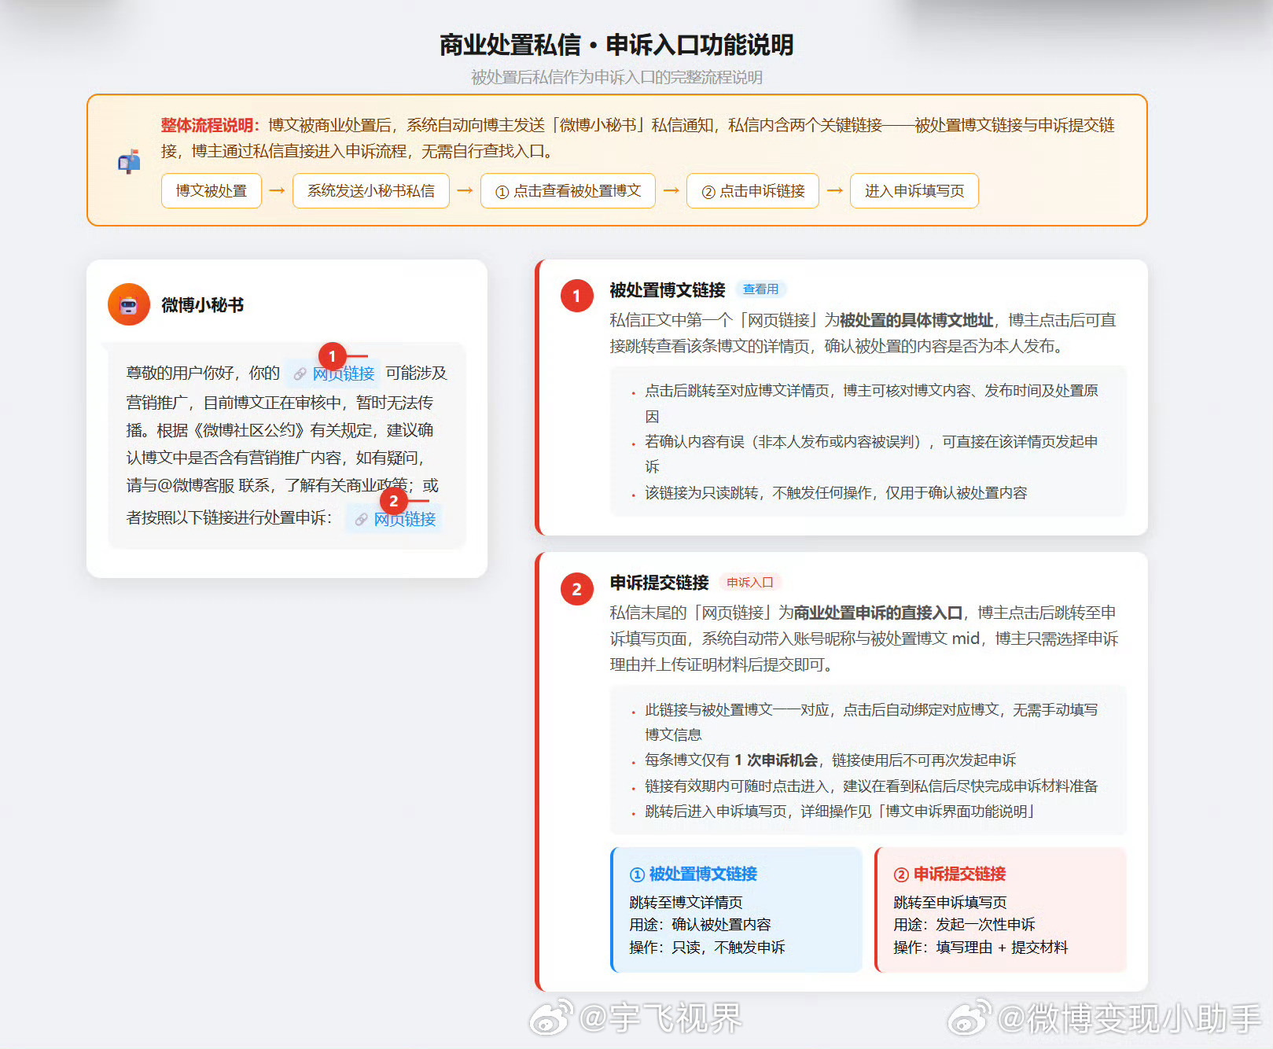Click the 博文被处置 step box
This screenshot has height=1049, width=1273.
(x=212, y=190)
